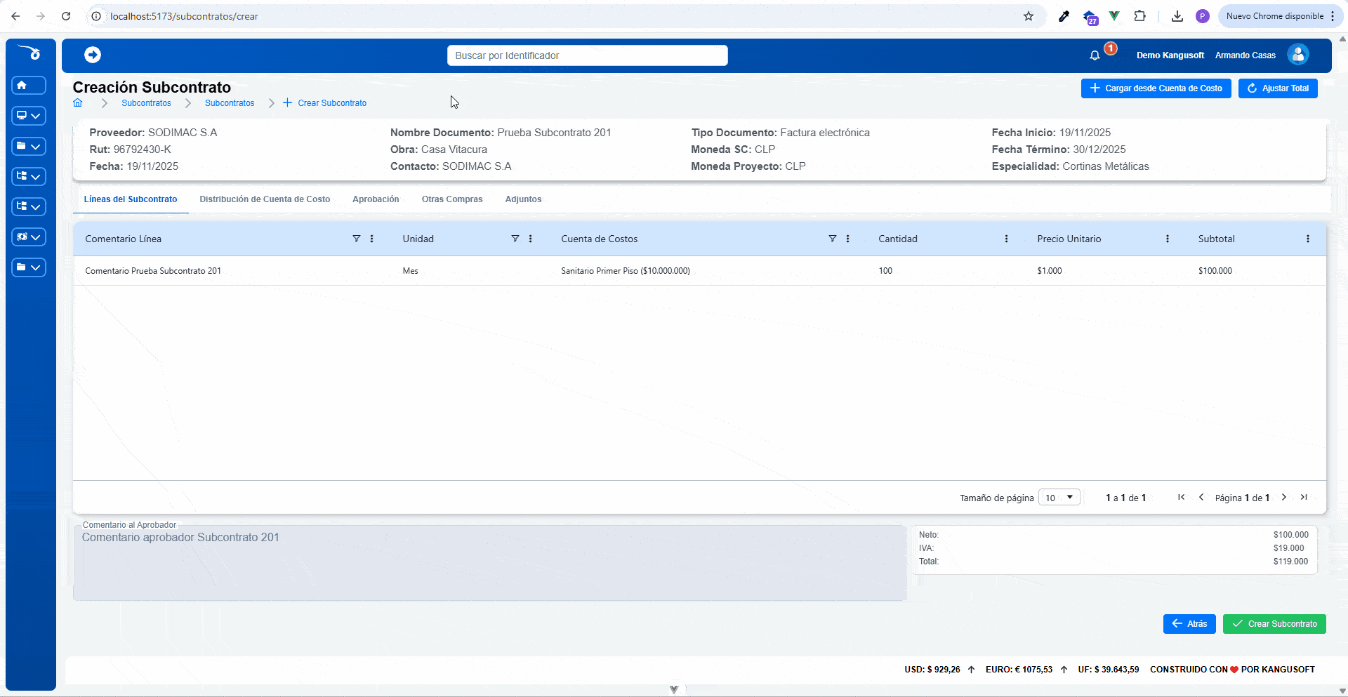Go back in browser history
Image resolution: width=1348 pixels, height=697 pixels.
pos(15,16)
